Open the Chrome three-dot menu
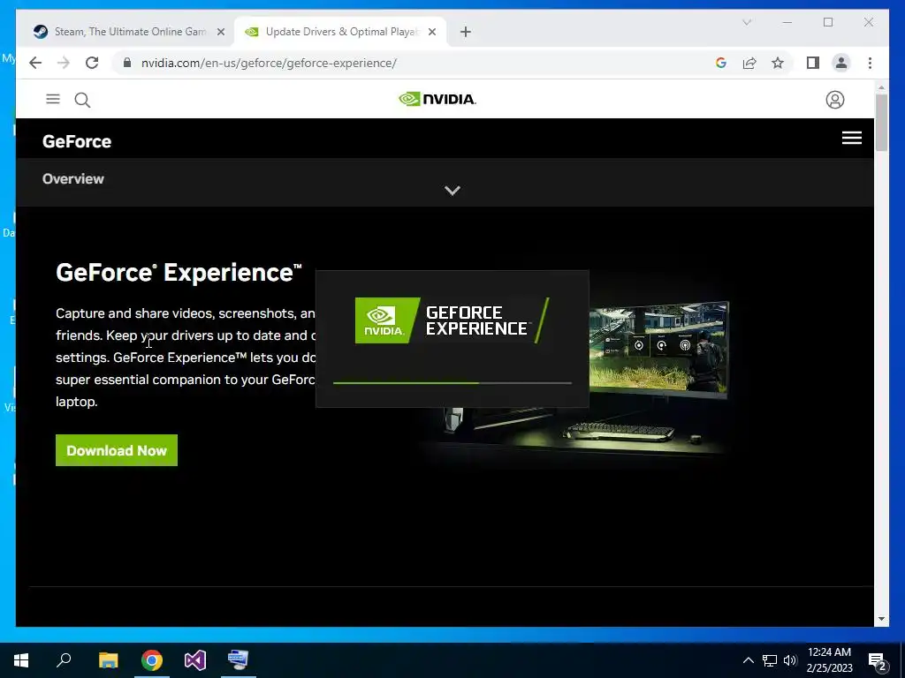Screen dimensions: 905x678 coord(870,63)
